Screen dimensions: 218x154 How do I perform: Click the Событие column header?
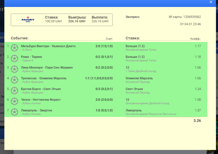tap(19, 38)
